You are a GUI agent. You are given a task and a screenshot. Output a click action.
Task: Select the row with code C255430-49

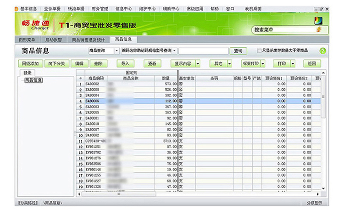click(199, 141)
